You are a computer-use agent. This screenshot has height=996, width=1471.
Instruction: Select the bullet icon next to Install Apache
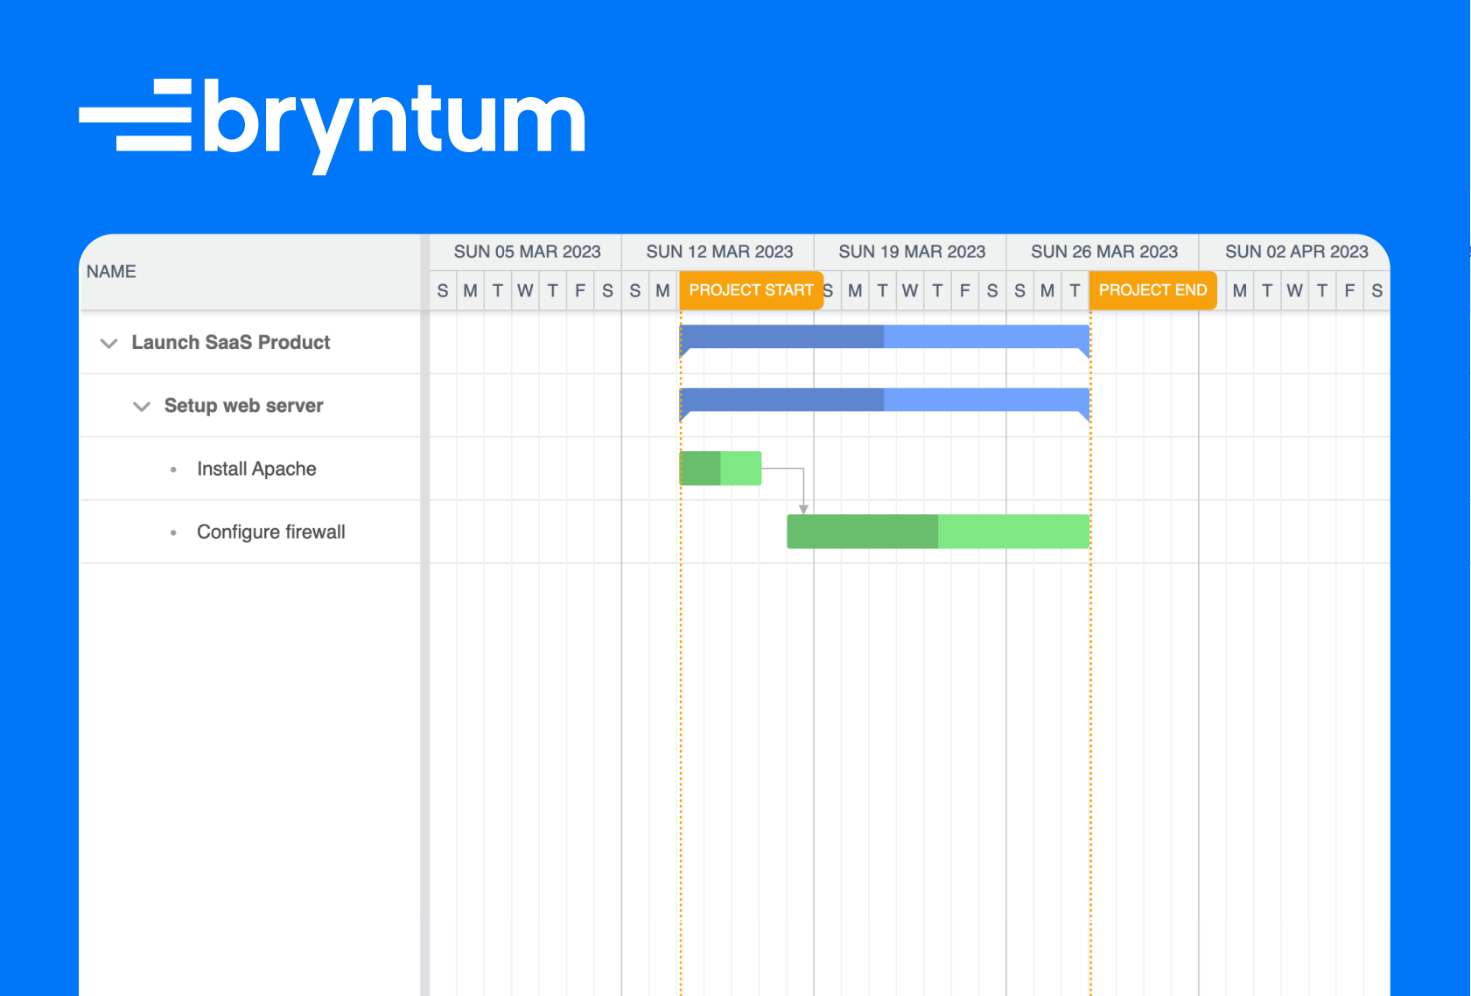click(x=172, y=469)
